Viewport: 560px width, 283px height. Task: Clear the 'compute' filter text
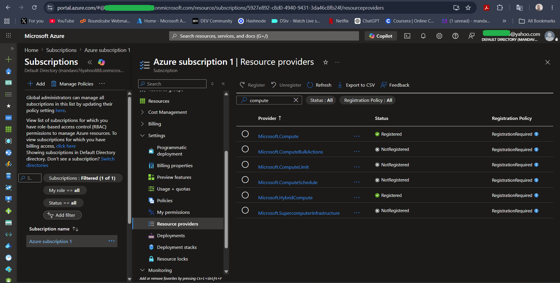click(296, 100)
